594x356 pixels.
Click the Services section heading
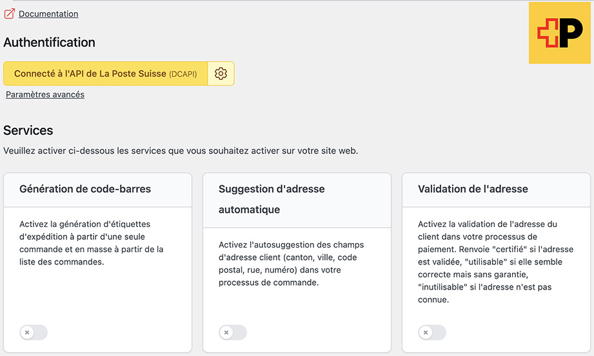click(x=28, y=130)
